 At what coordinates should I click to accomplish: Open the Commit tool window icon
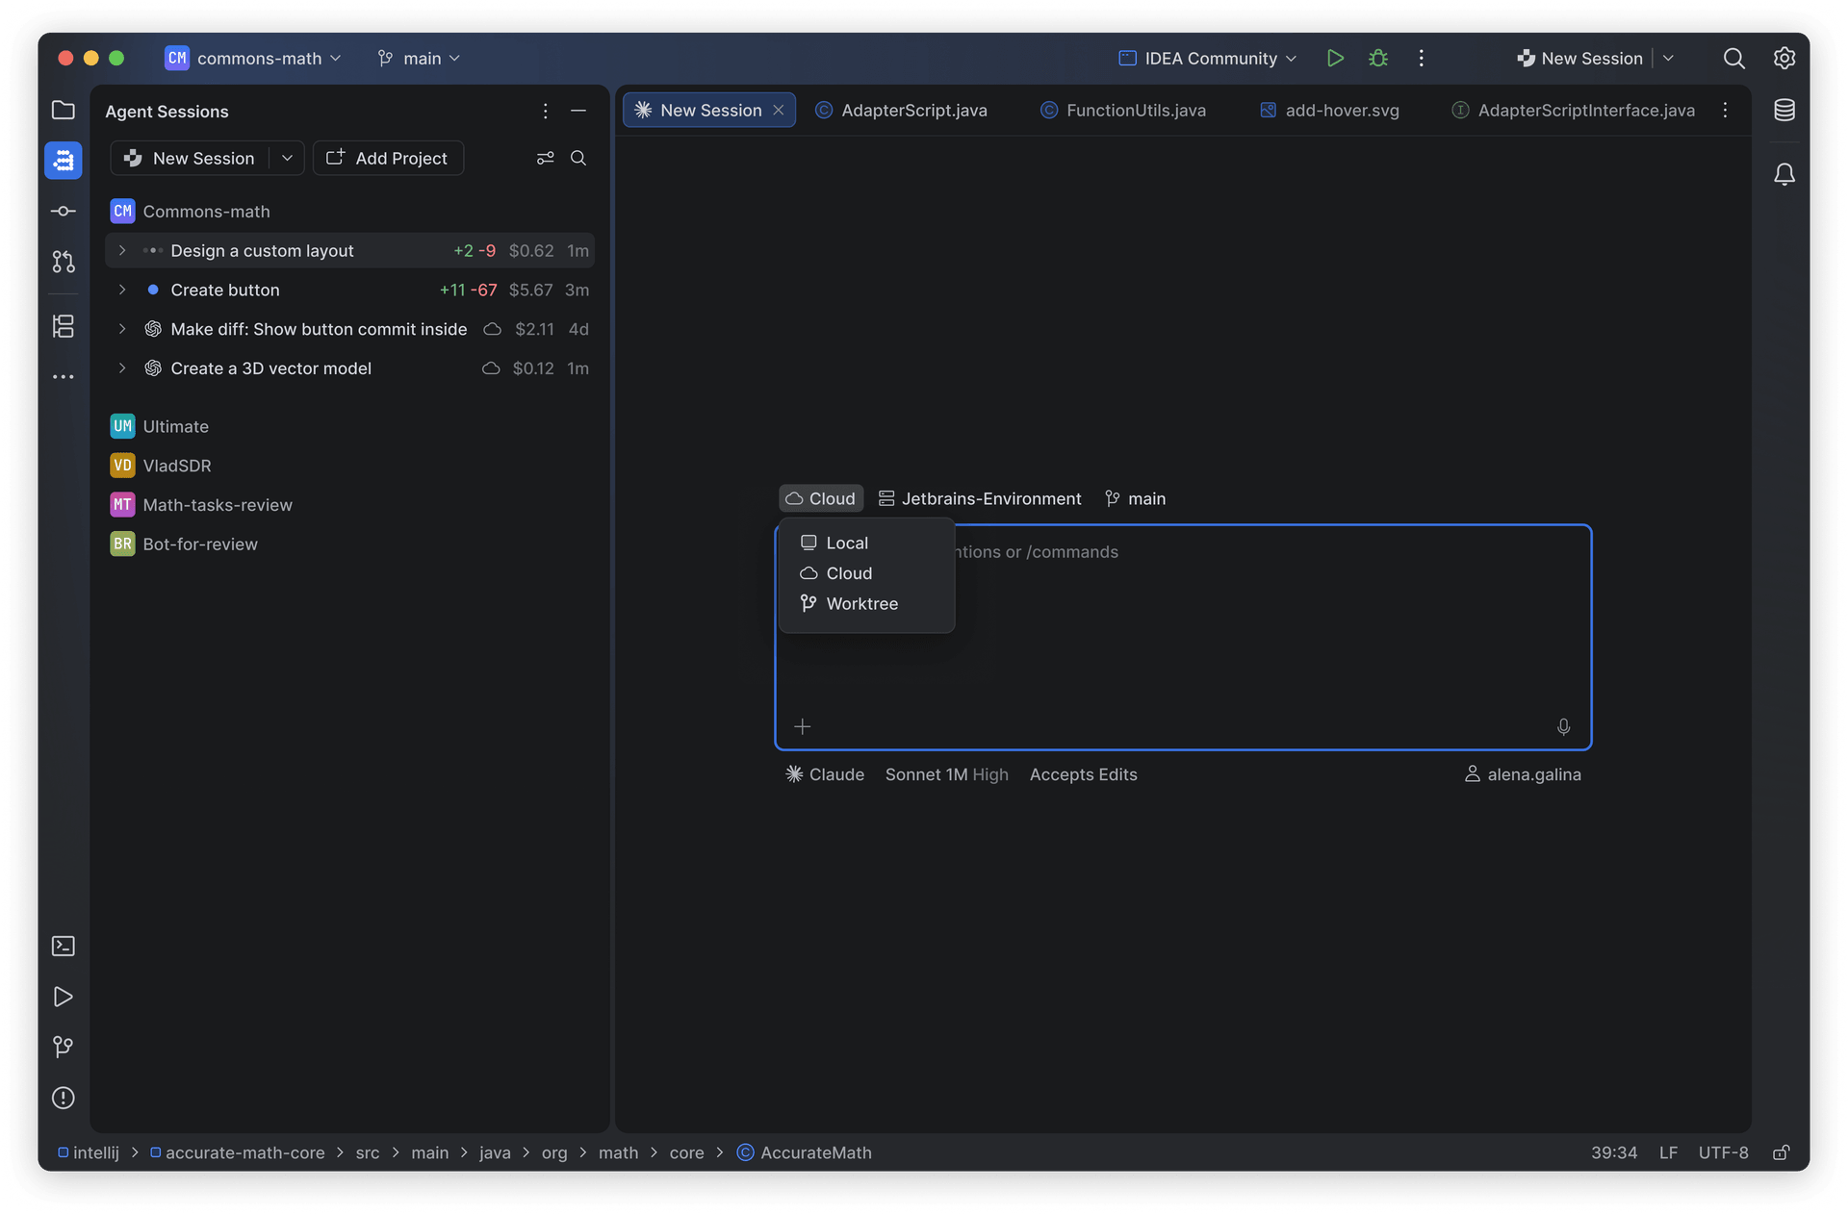pyautogui.click(x=63, y=211)
